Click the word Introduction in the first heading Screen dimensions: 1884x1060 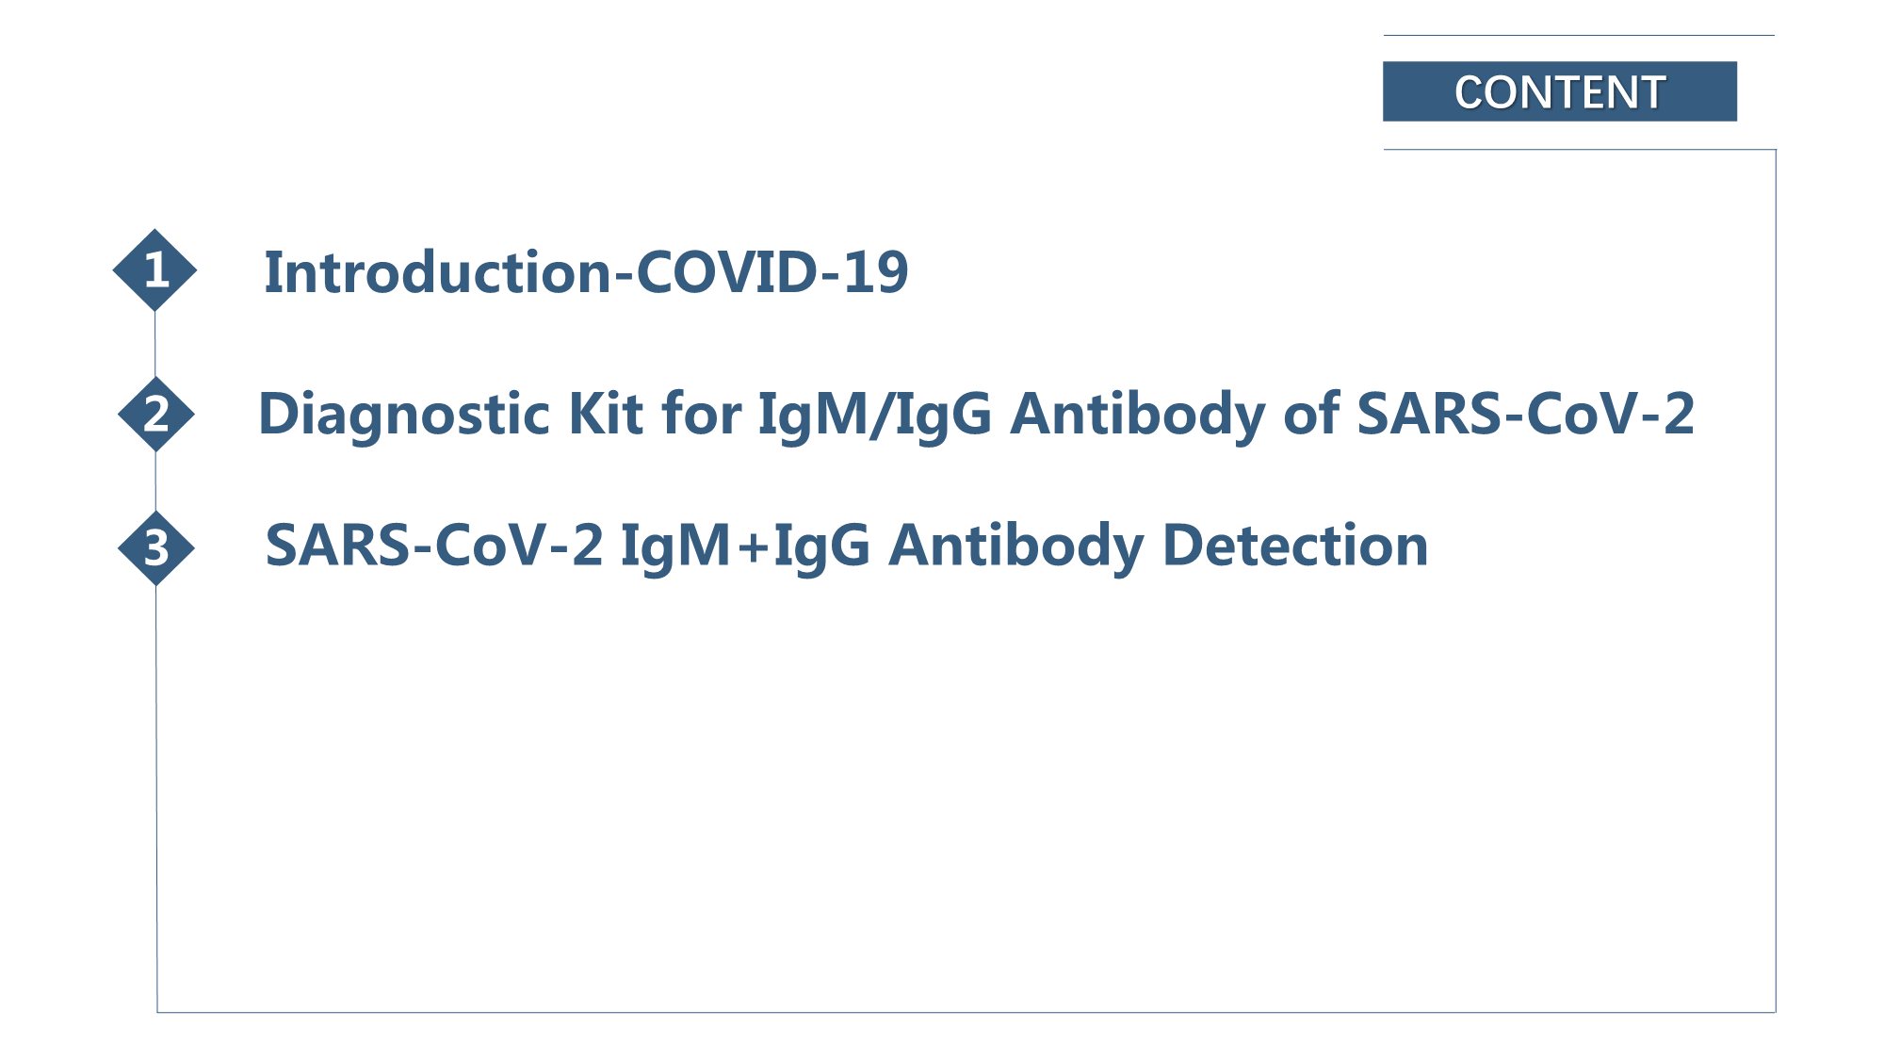coord(438,272)
